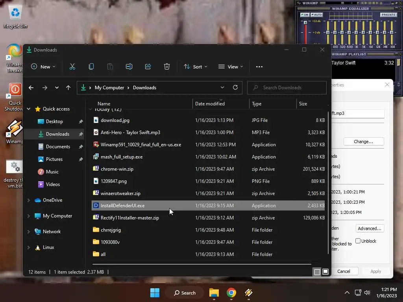Select Desktop in Quick access
Image resolution: width=403 pixels, height=302 pixels.
[x=54, y=122]
